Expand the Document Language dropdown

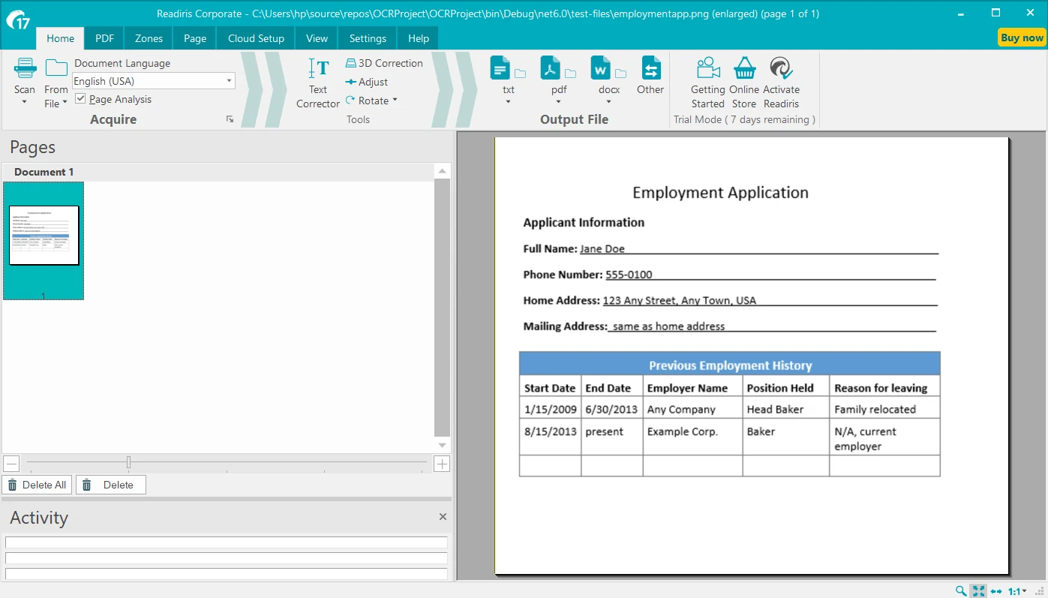coord(229,81)
